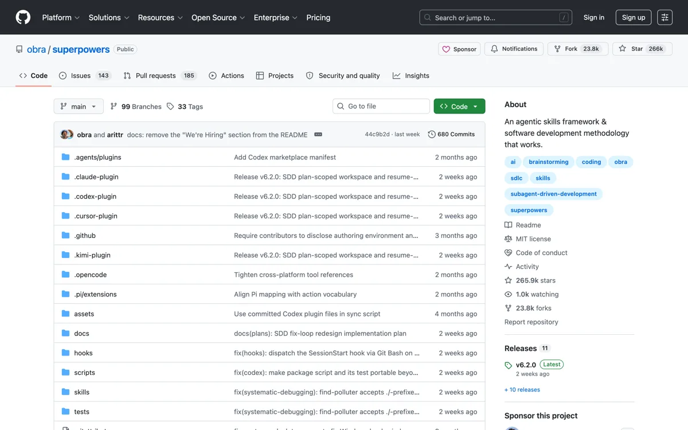Click the folder icon for .agents/plugins

pyautogui.click(x=65, y=157)
